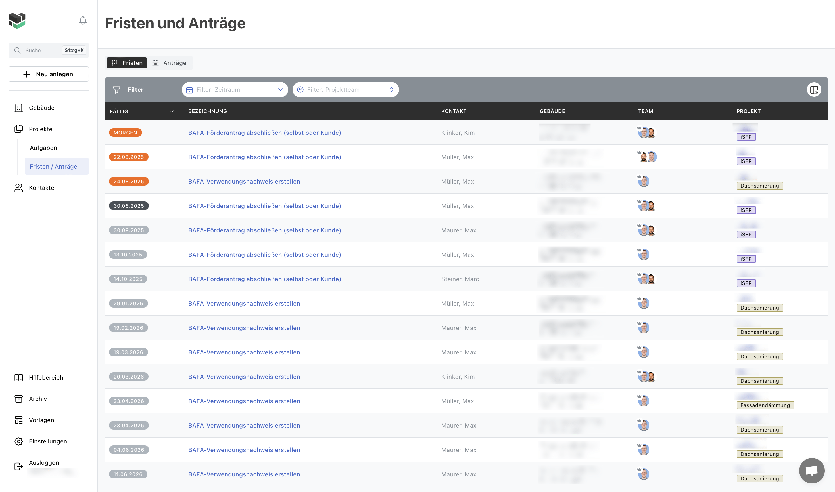Click the app logo in sidebar
835x492 pixels.
17,21
